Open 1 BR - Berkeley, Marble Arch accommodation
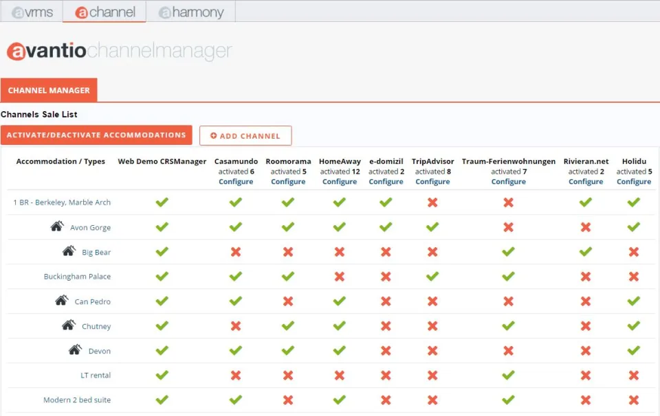 (62, 202)
